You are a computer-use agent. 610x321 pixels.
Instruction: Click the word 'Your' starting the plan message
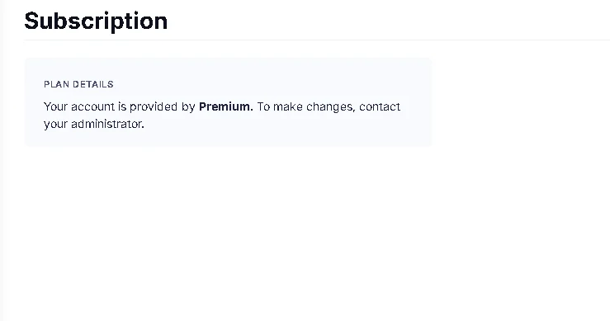[55, 106]
